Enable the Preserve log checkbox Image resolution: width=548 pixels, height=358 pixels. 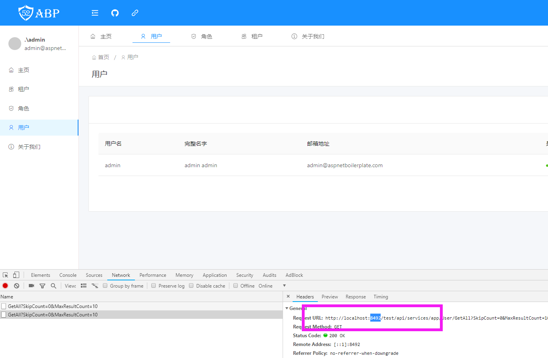coord(154,286)
